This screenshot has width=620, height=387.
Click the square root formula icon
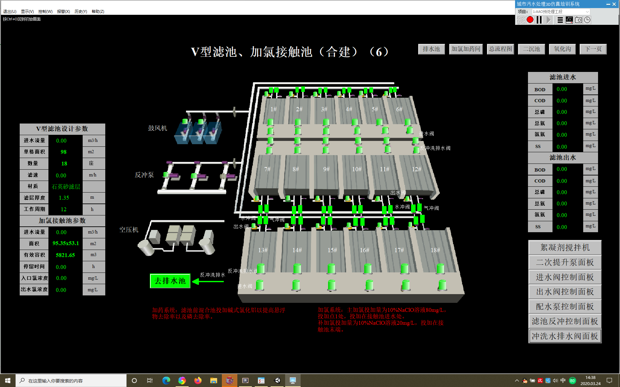tap(569, 20)
